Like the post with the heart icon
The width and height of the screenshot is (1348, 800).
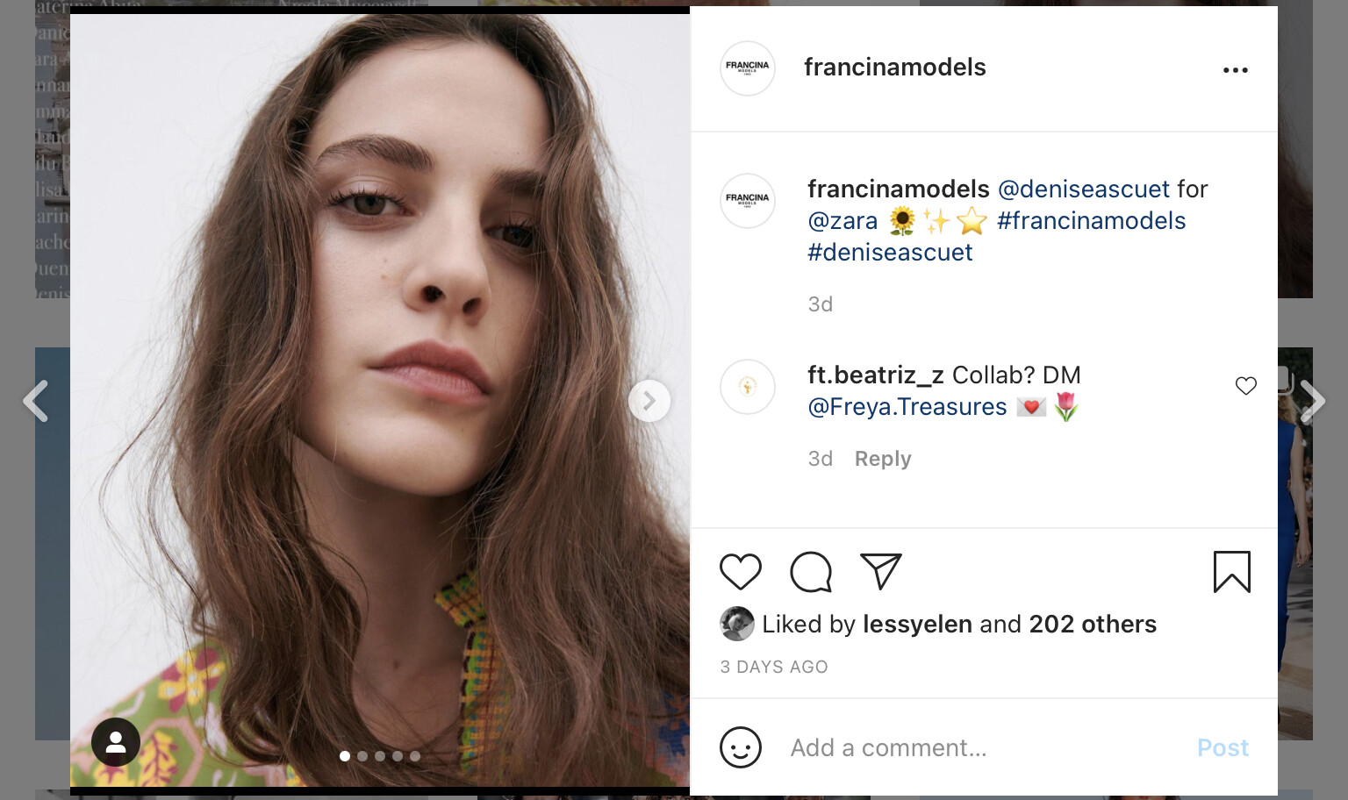[740, 572]
